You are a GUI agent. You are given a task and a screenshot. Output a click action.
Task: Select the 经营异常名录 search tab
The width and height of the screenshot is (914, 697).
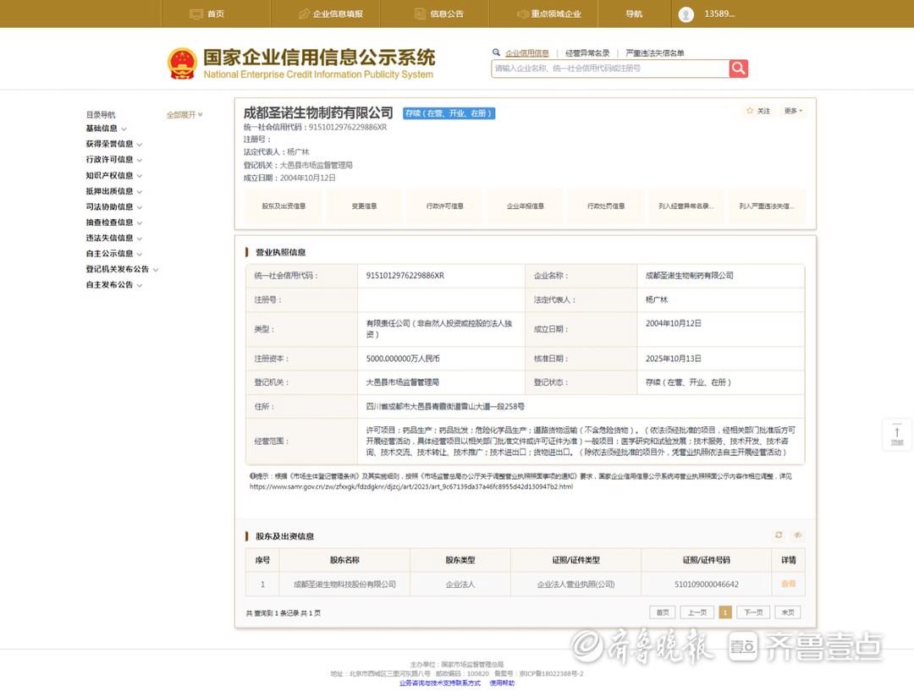[x=587, y=53]
